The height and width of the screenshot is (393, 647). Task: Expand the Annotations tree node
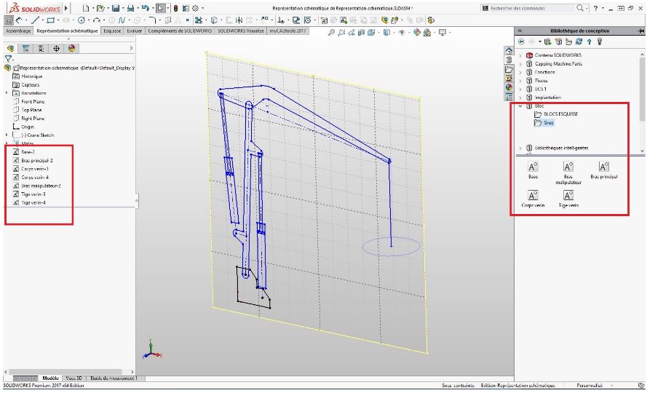[7, 93]
